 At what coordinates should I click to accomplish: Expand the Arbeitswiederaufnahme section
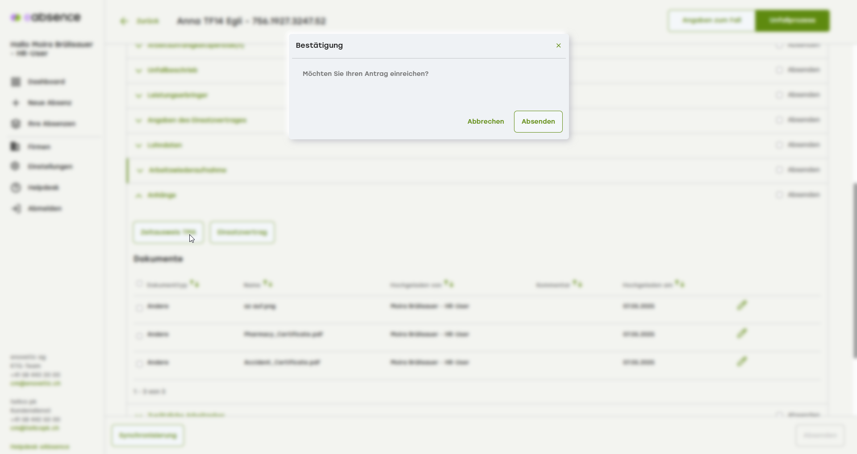(x=140, y=171)
